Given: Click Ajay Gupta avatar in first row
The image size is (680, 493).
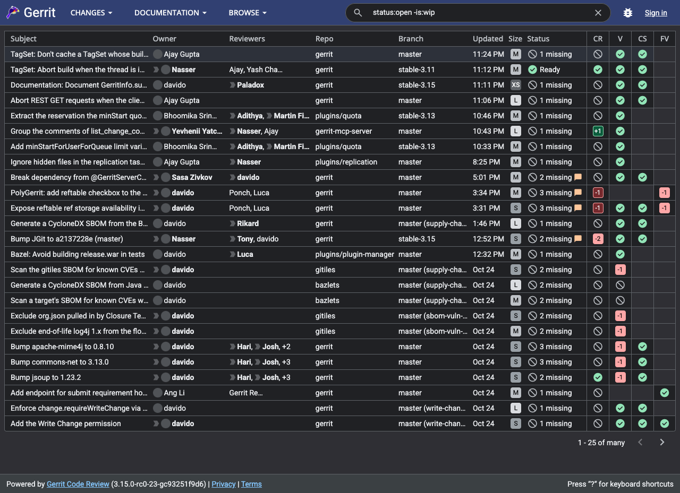Looking at the screenshot, I should pos(158,54).
